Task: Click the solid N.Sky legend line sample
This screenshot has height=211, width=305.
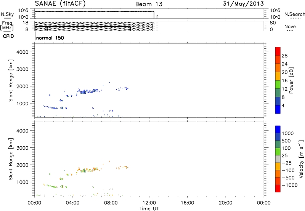Action: click(x=7, y=18)
